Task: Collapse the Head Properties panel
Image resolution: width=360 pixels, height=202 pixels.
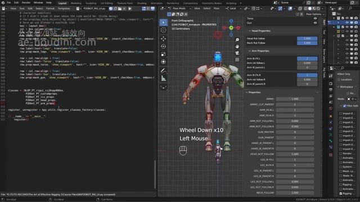Action: coord(250,31)
